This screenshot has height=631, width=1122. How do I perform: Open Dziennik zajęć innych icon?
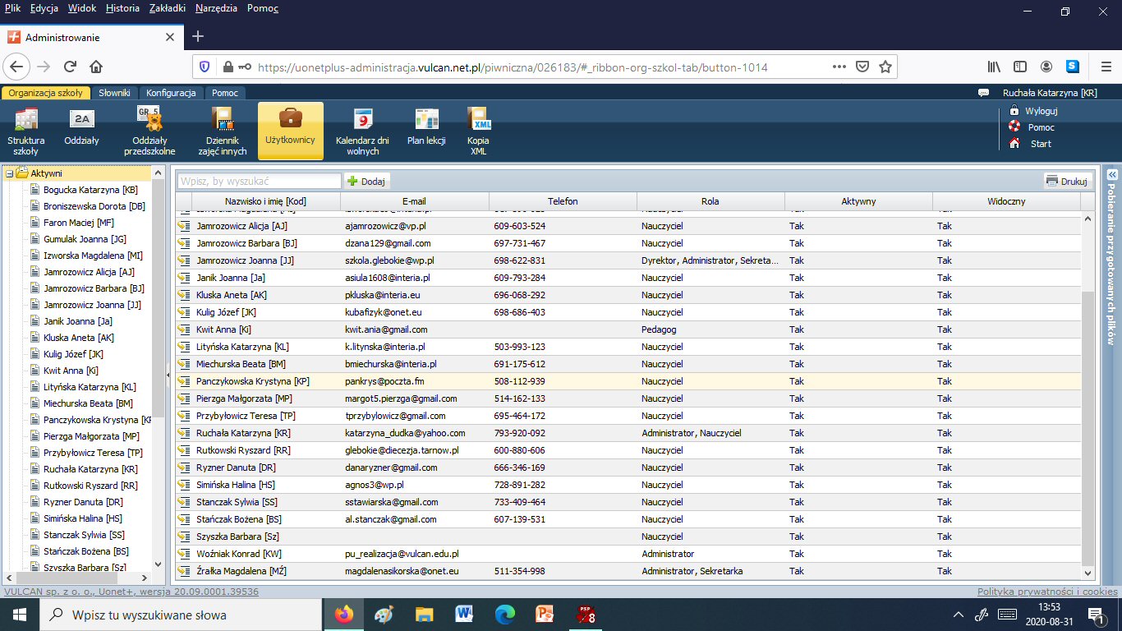[222, 130]
